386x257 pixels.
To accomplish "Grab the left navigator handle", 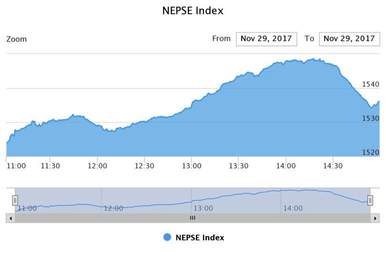I will [x=15, y=200].
